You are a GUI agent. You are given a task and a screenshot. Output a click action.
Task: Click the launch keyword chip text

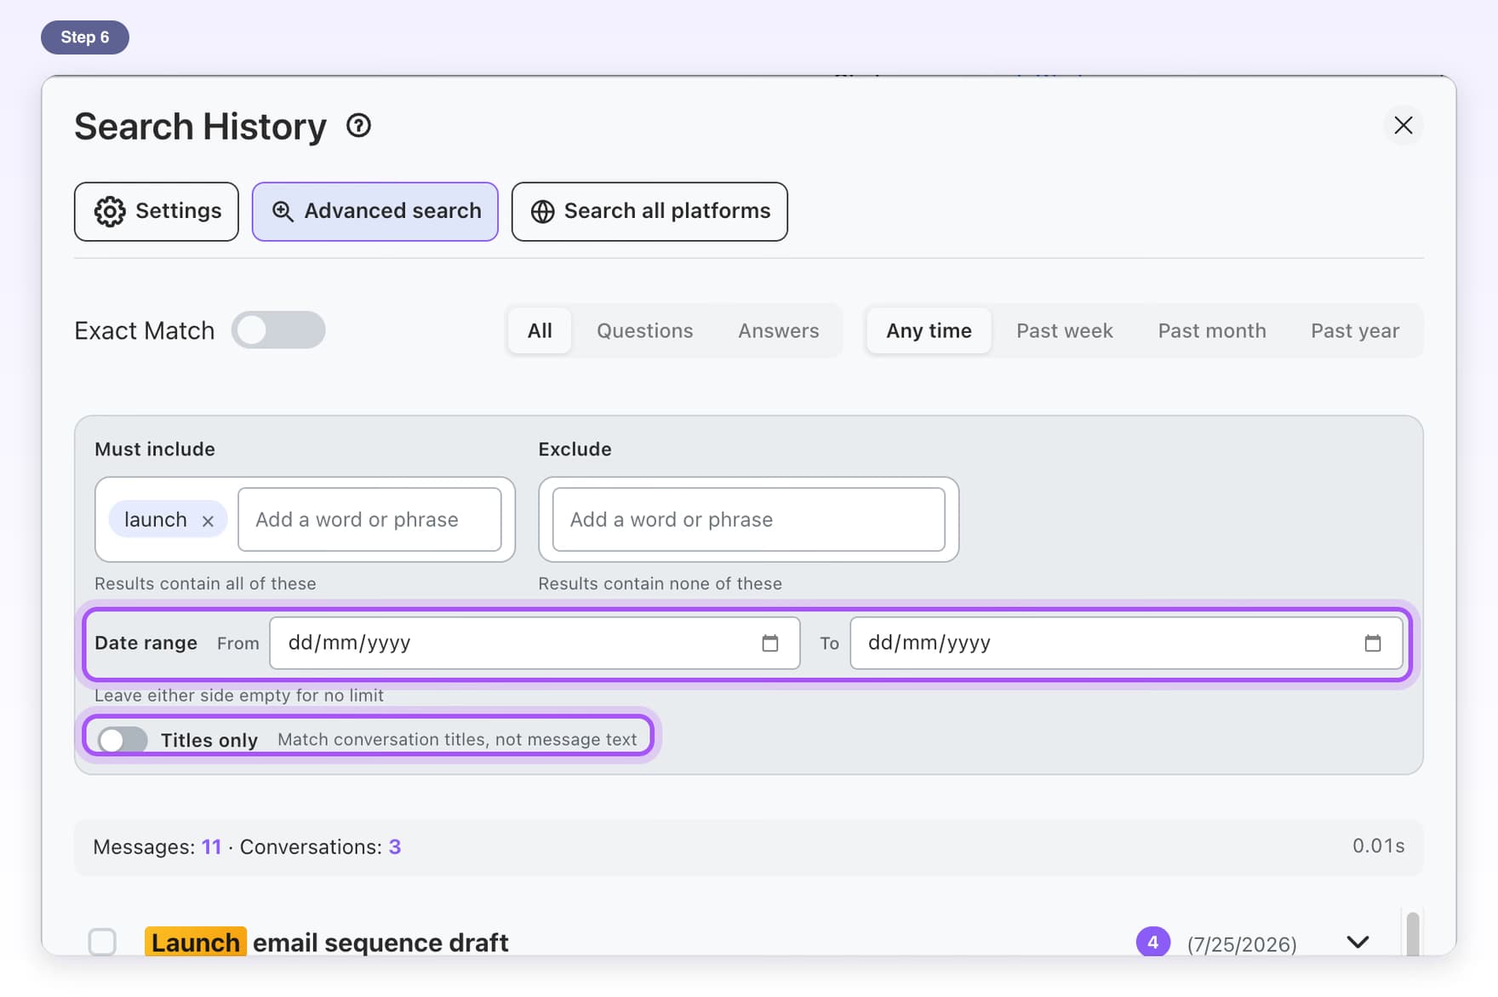click(x=156, y=519)
